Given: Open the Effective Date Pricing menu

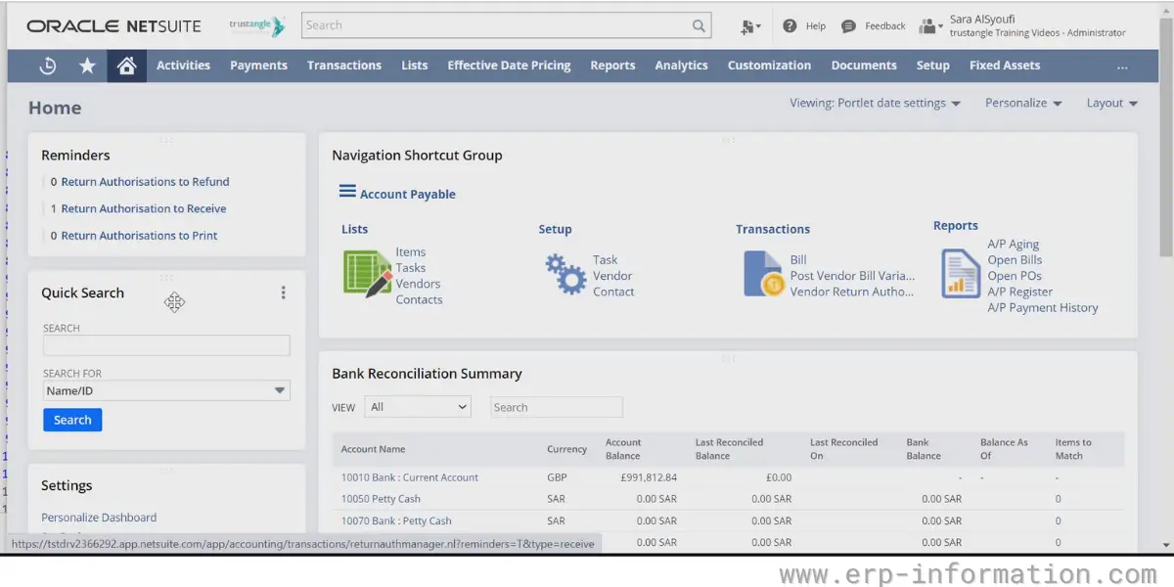Looking at the screenshot, I should [509, 66].
